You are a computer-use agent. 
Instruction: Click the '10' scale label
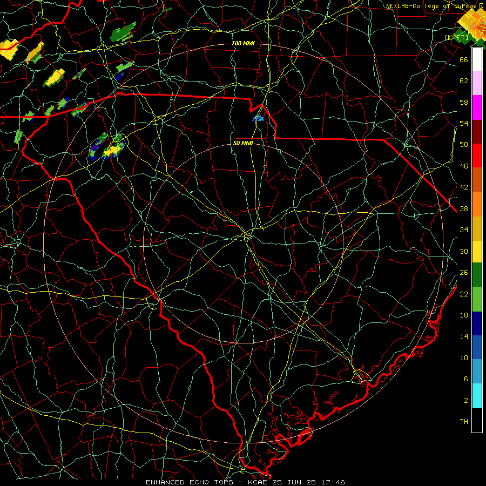pyautogui.click(x=464, y=357)
